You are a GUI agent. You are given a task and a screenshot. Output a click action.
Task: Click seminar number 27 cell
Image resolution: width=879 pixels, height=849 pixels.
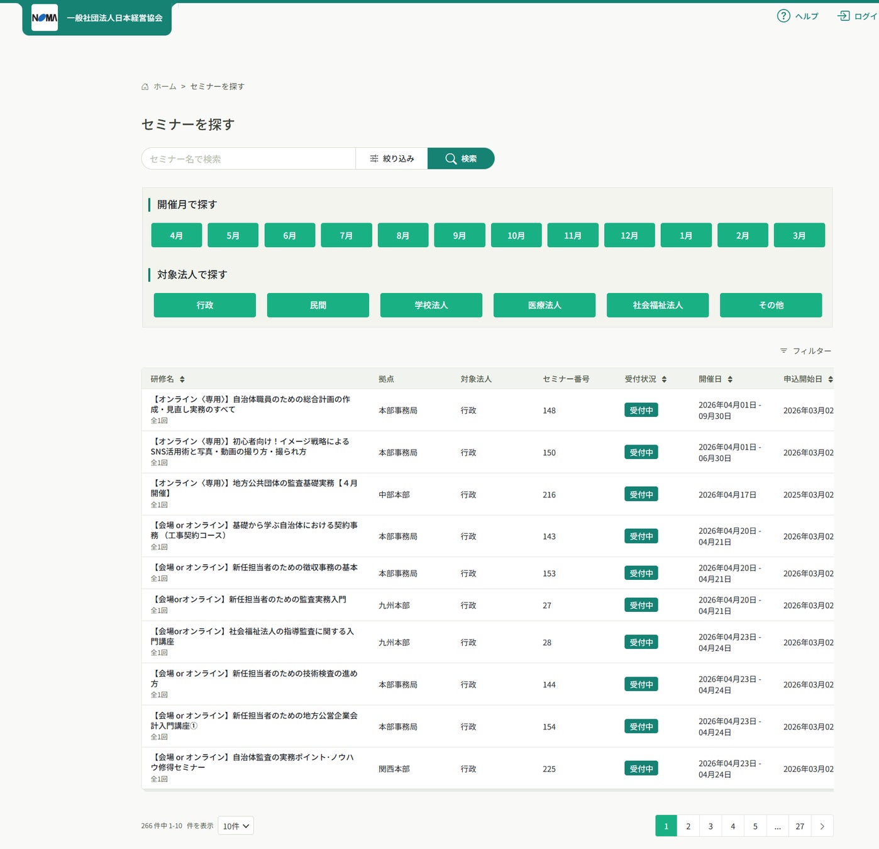coord(547,606)
